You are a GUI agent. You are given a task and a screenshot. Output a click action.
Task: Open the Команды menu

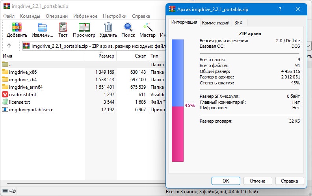pos(30,16)
